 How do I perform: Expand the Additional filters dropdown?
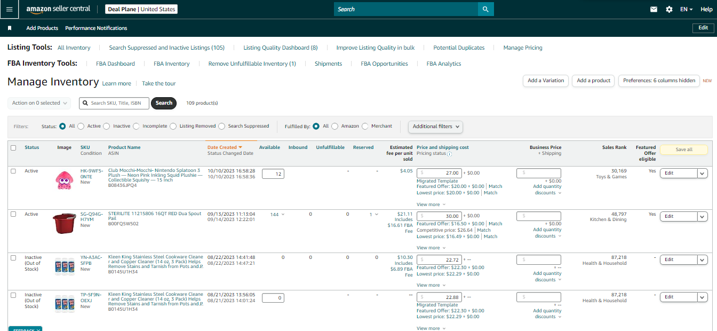(435, 127)
